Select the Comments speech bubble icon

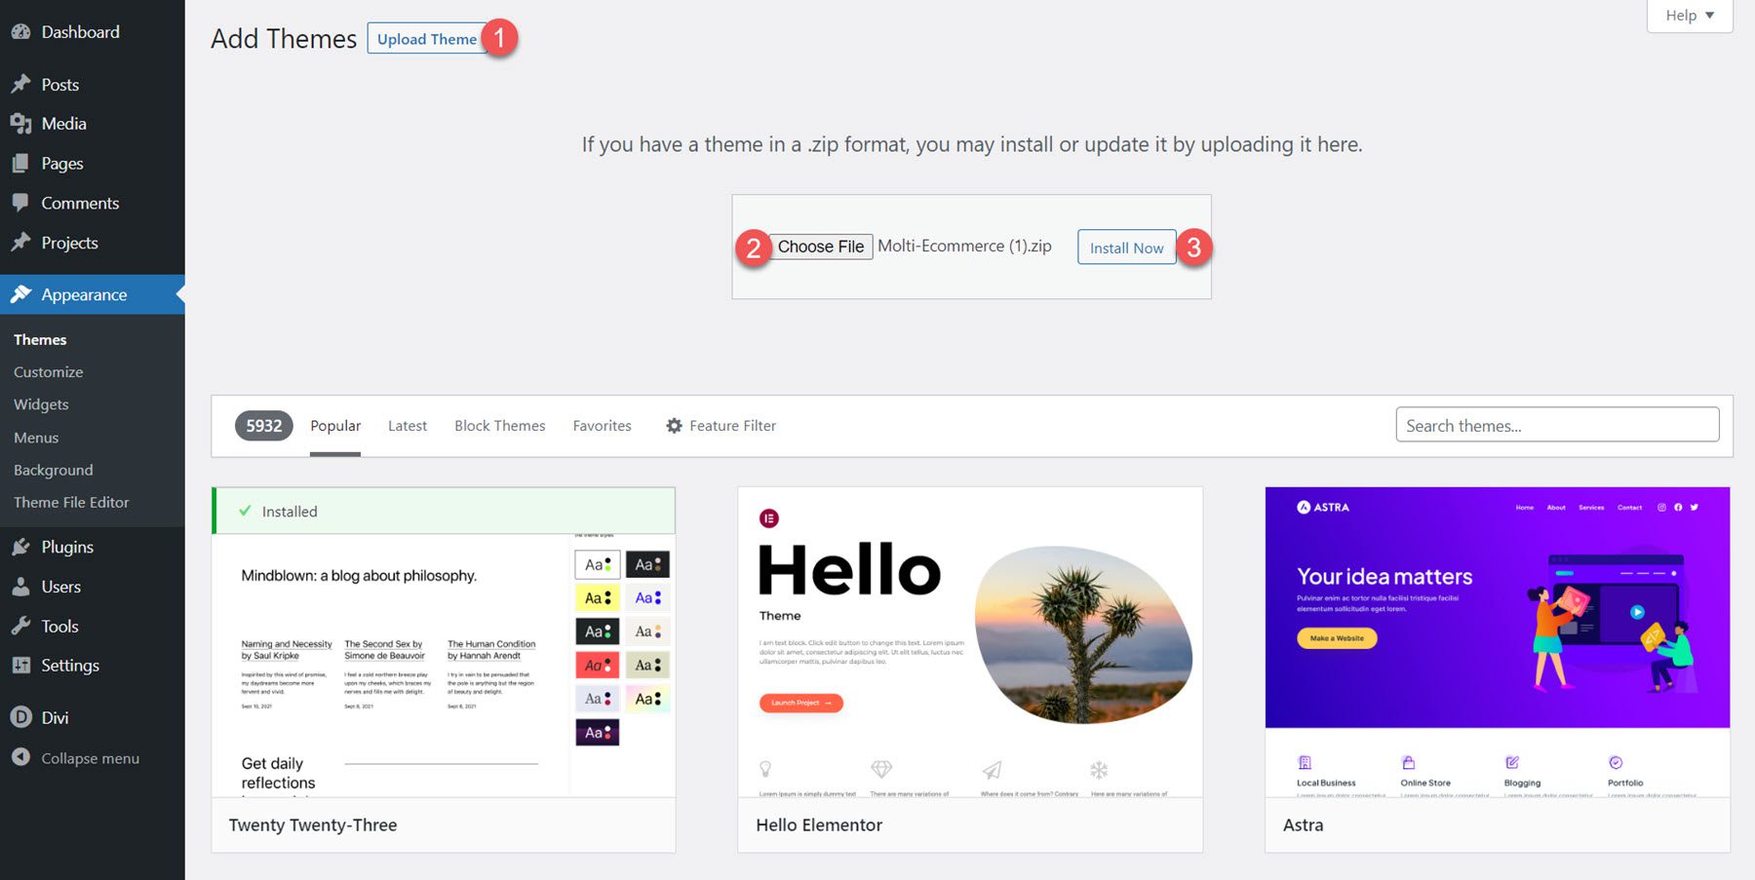[21, 202]
